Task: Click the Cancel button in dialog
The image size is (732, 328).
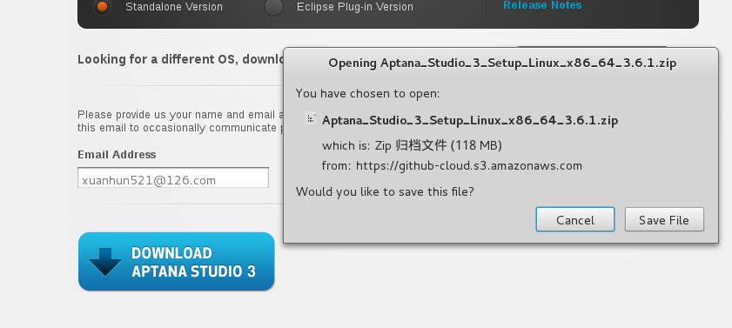Action: coord(575,219)
